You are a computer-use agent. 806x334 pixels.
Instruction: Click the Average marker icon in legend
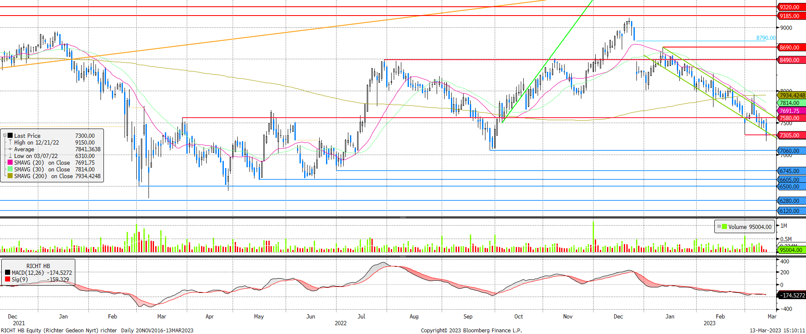point(10,149)
